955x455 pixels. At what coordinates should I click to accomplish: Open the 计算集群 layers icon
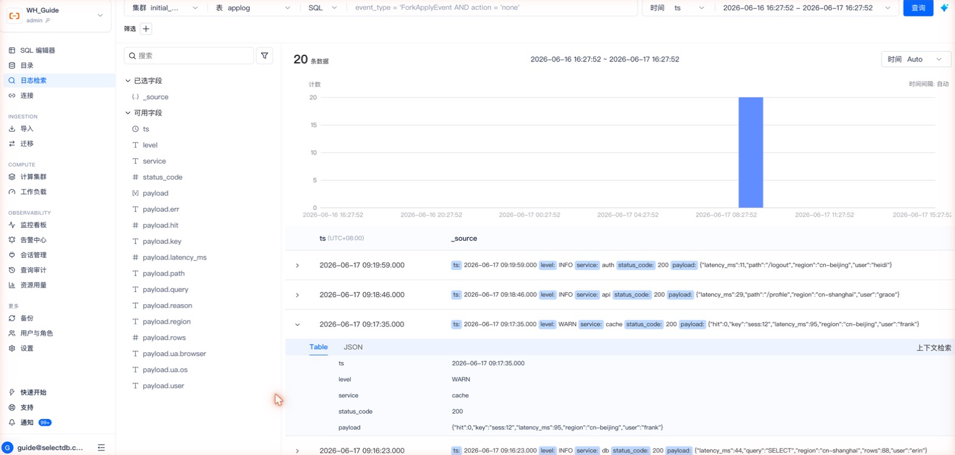click(12, 176)
